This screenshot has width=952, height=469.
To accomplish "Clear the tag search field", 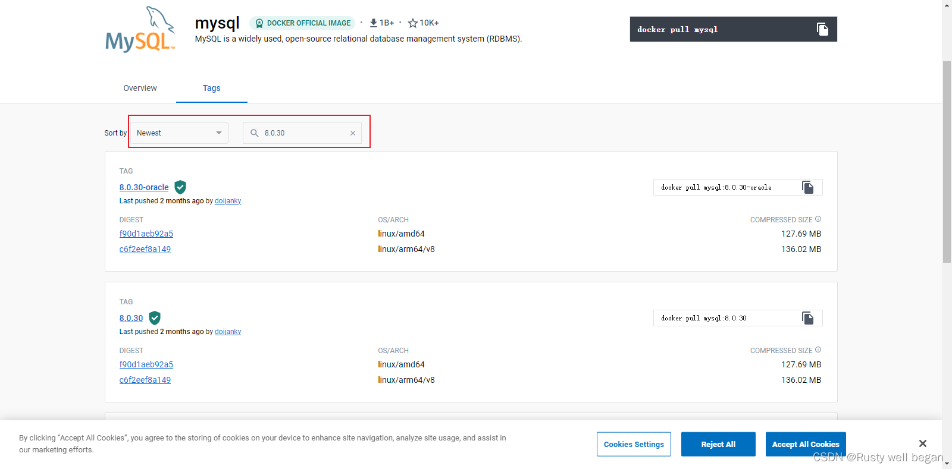I will pyautogui.click(x=353, y=133).
